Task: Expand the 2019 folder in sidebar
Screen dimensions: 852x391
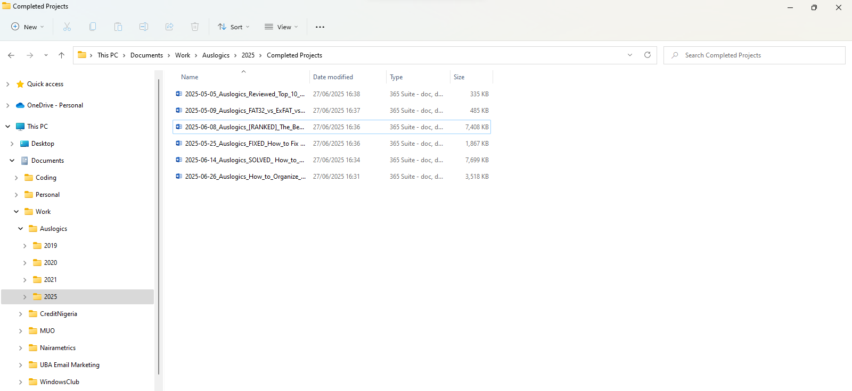Action: pos(24,246)
